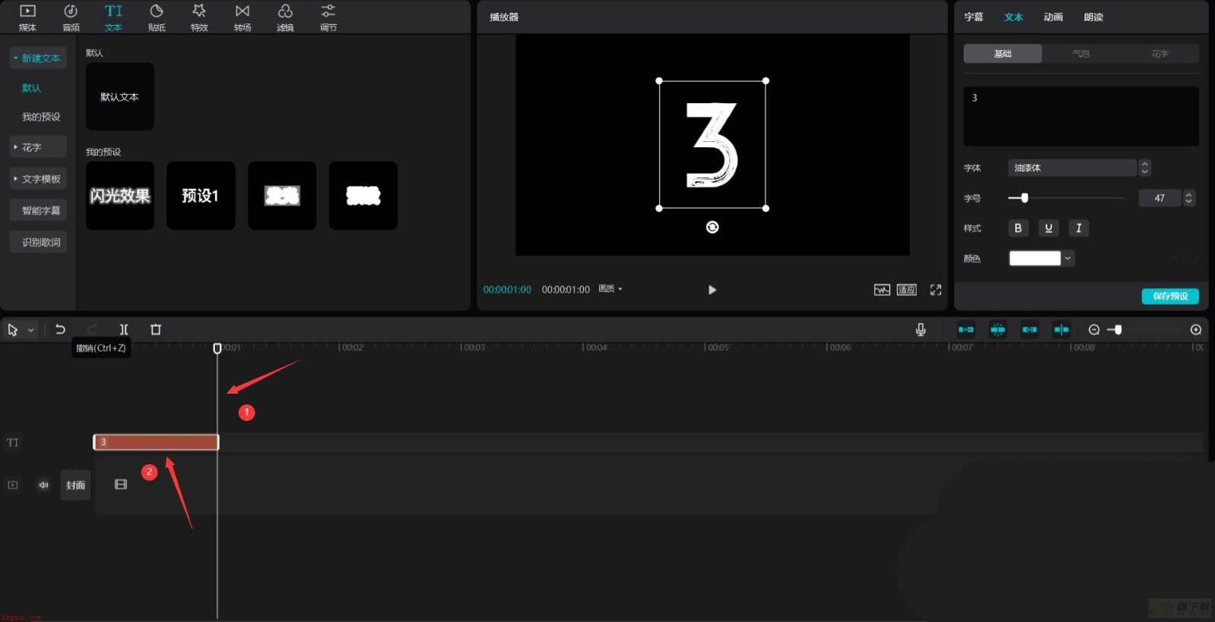1215x622 pixels.
Task: Mute the main video track
Action: tap(43, 485)
